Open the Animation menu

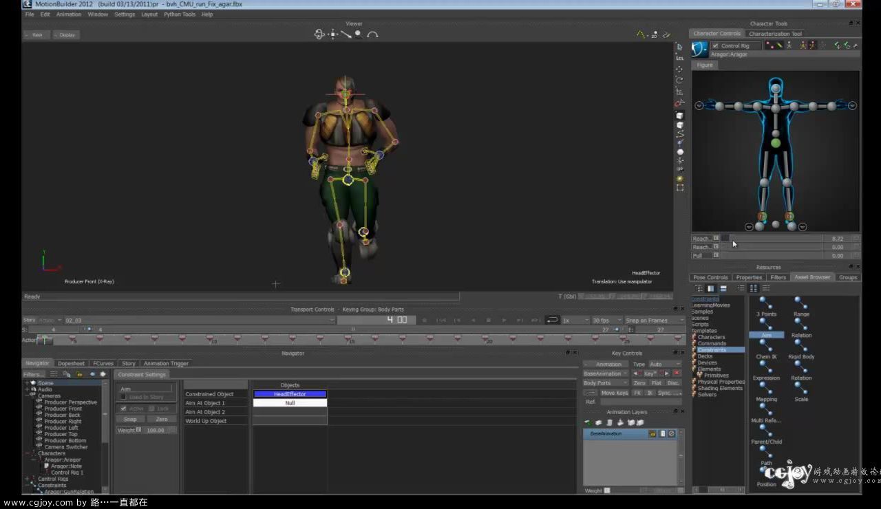69,14
